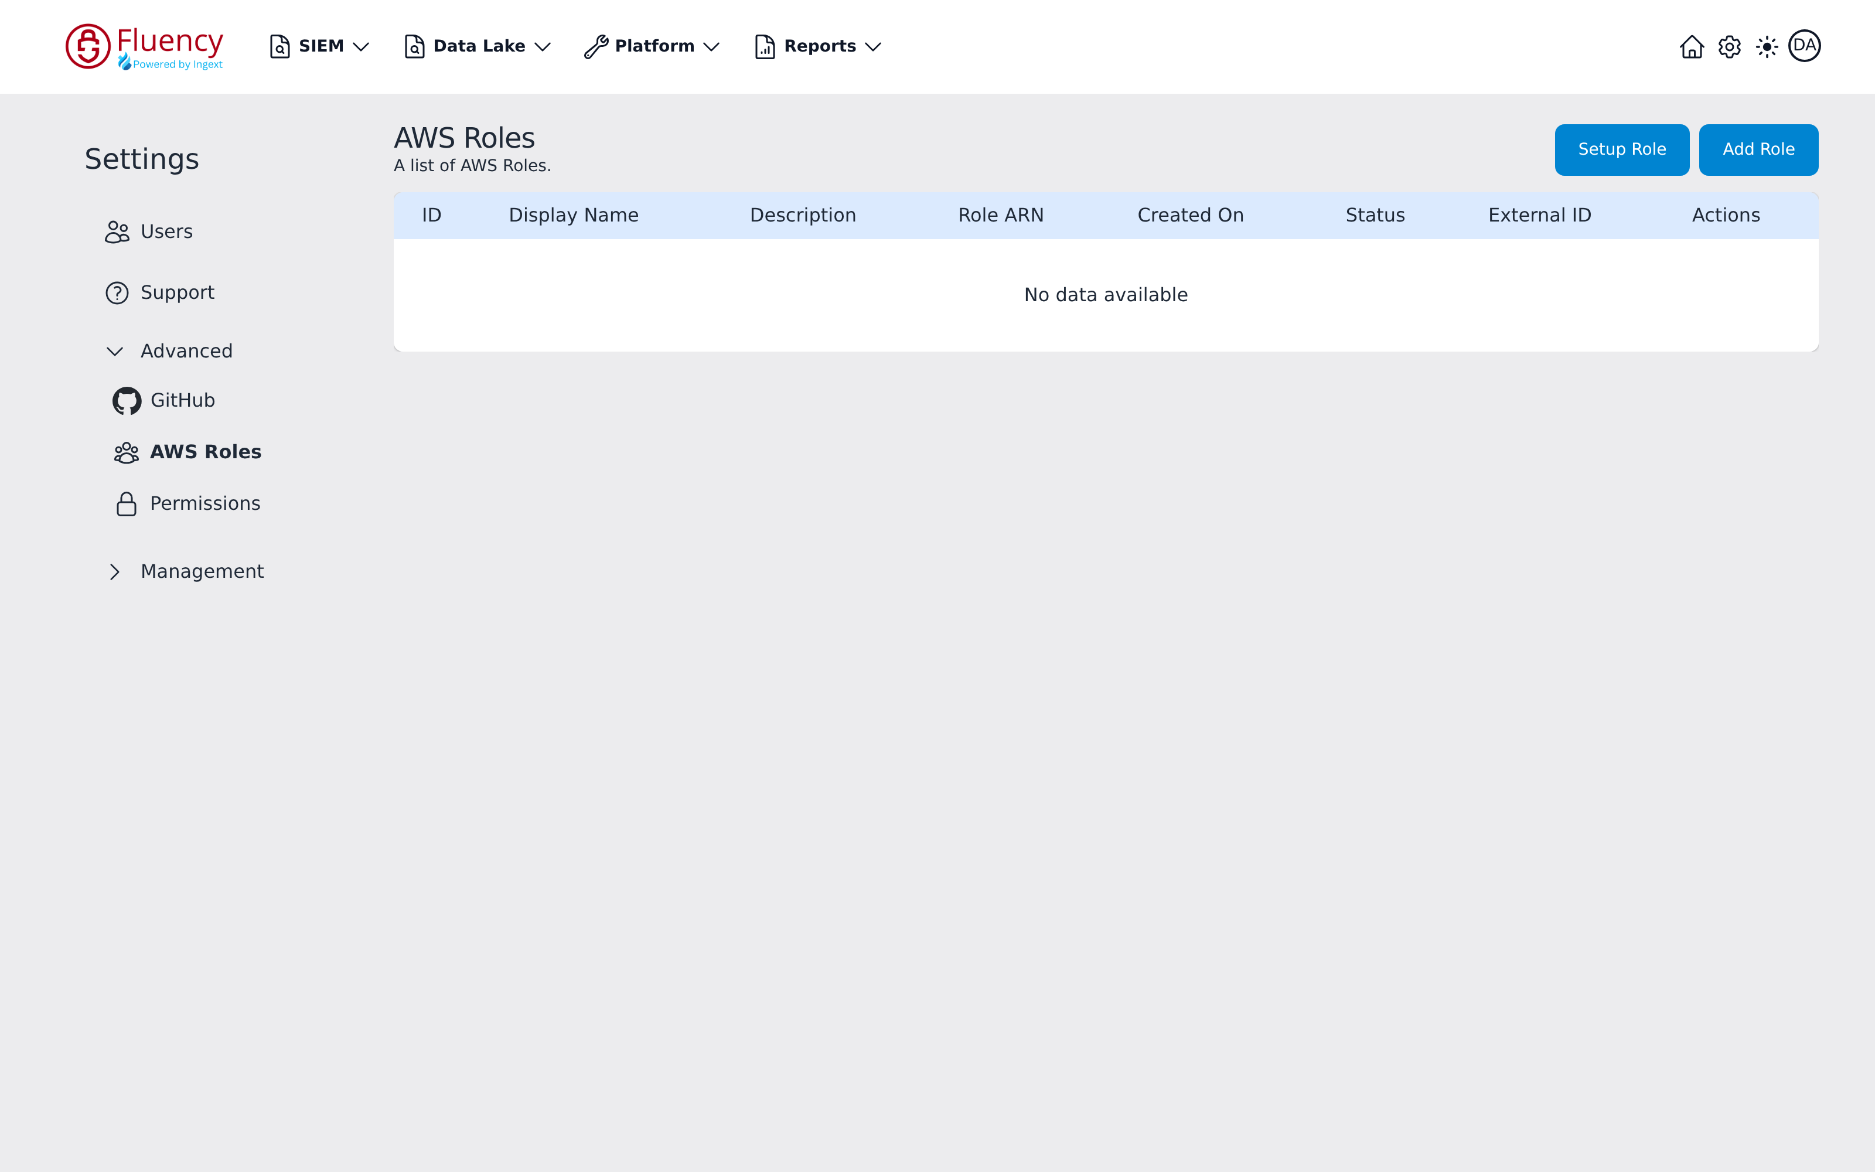Expand the Platform dropdown chevron
This screenshot has height=1172, width=1875.
711,46
